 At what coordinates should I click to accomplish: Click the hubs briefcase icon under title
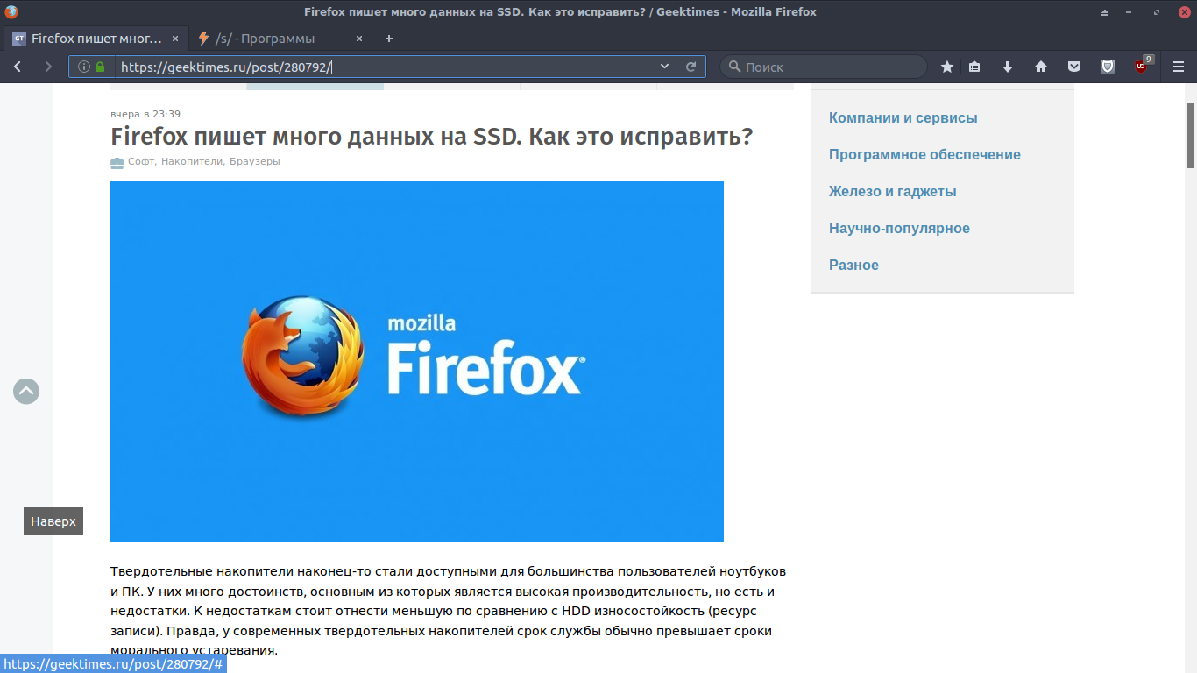click(x=117, y=162)
